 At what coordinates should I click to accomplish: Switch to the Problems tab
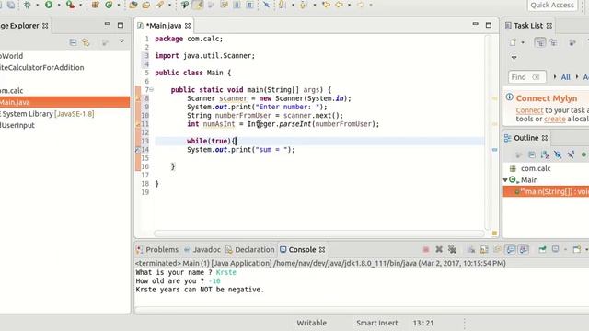click(157, 249)
